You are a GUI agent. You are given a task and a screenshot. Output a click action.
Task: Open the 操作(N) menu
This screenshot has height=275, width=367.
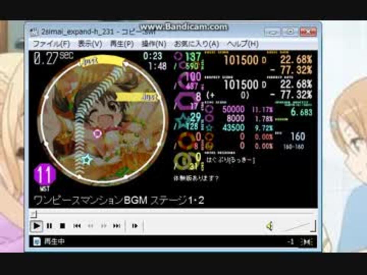pos(154,44)
